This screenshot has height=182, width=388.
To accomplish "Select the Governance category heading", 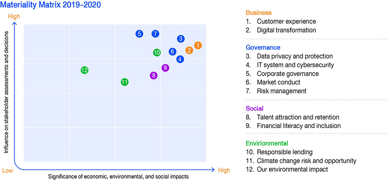I will click(263, 47).
